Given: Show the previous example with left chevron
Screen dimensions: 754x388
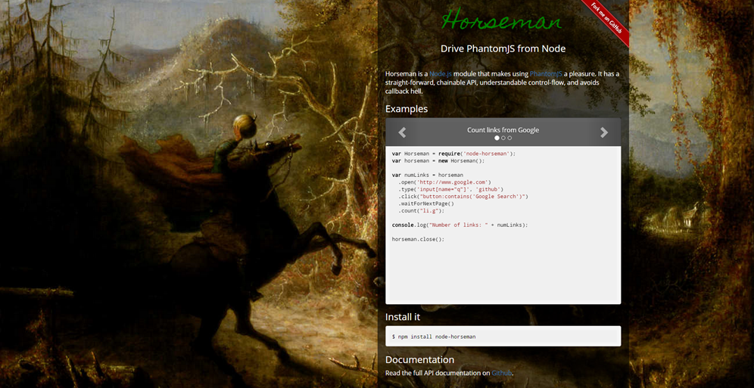Looking at the screenshot, I should pos(403,132).
